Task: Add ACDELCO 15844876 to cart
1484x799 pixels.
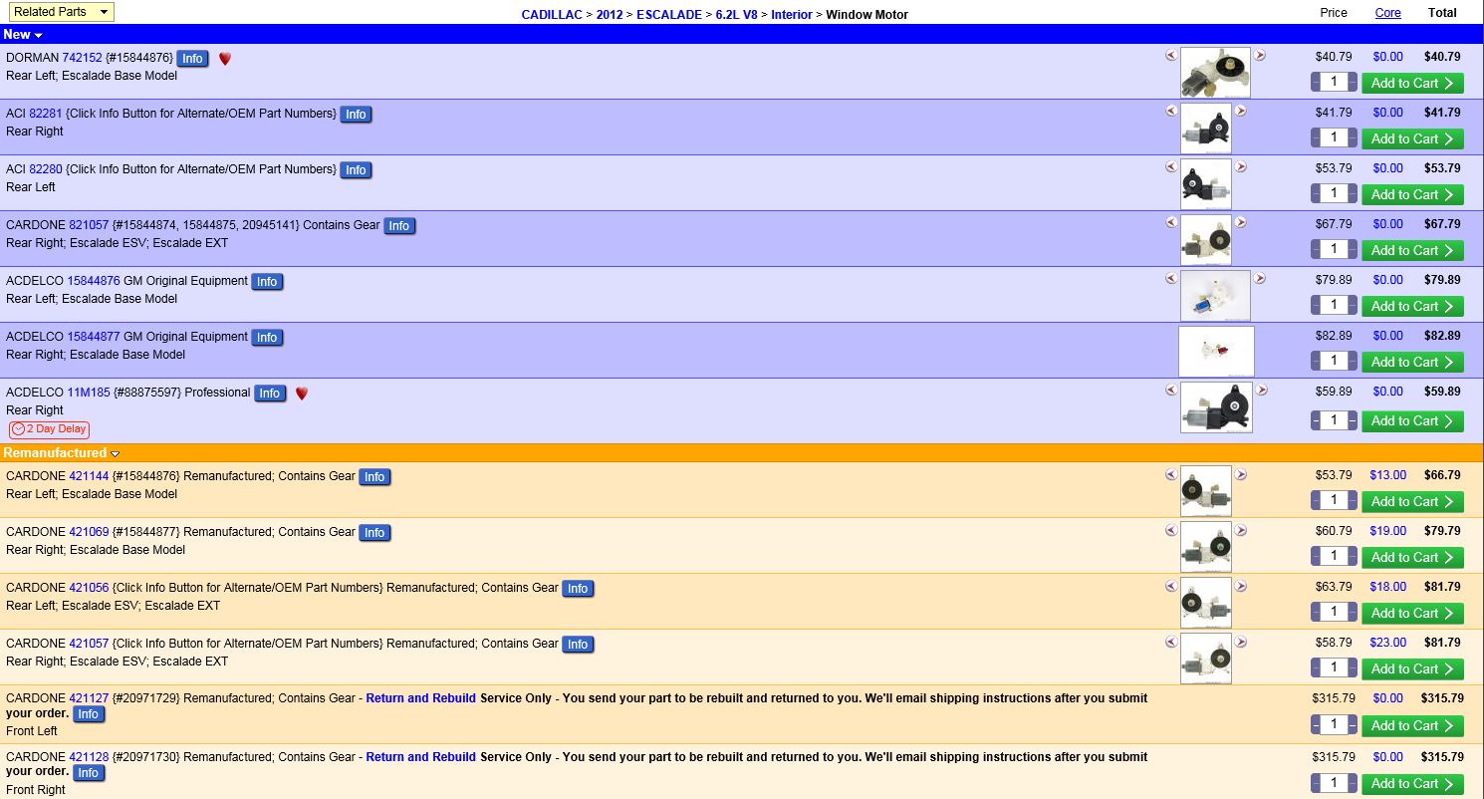Action: (x=1412, y=307)
